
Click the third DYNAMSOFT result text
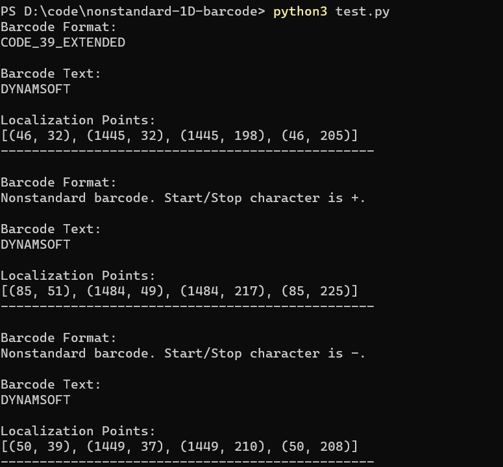click(x=35, y=400)
